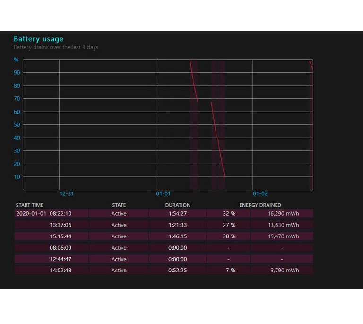This screenshot has width=363, height=324.
Task: Select start time 15:15:44
Action: [x=60, y=236]
